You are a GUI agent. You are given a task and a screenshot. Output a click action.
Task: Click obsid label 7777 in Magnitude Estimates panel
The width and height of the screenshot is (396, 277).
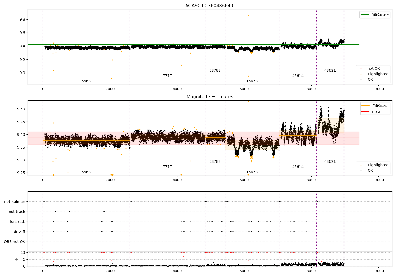click(x=167, y=167)
